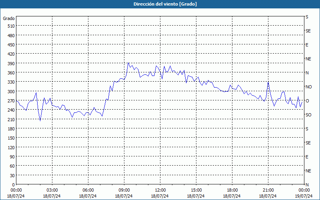This screenshot has height=200, width=320.
Task: Click the 00:00 label above 18/07/24
Action: point(16,190)
